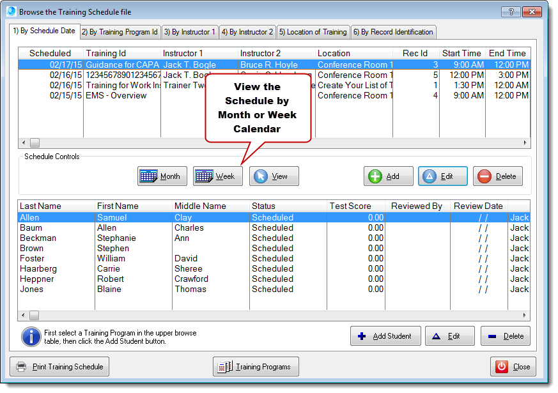
Task: Click the printer icon on Print Training Schedule
Action: [x=21, y=366]
